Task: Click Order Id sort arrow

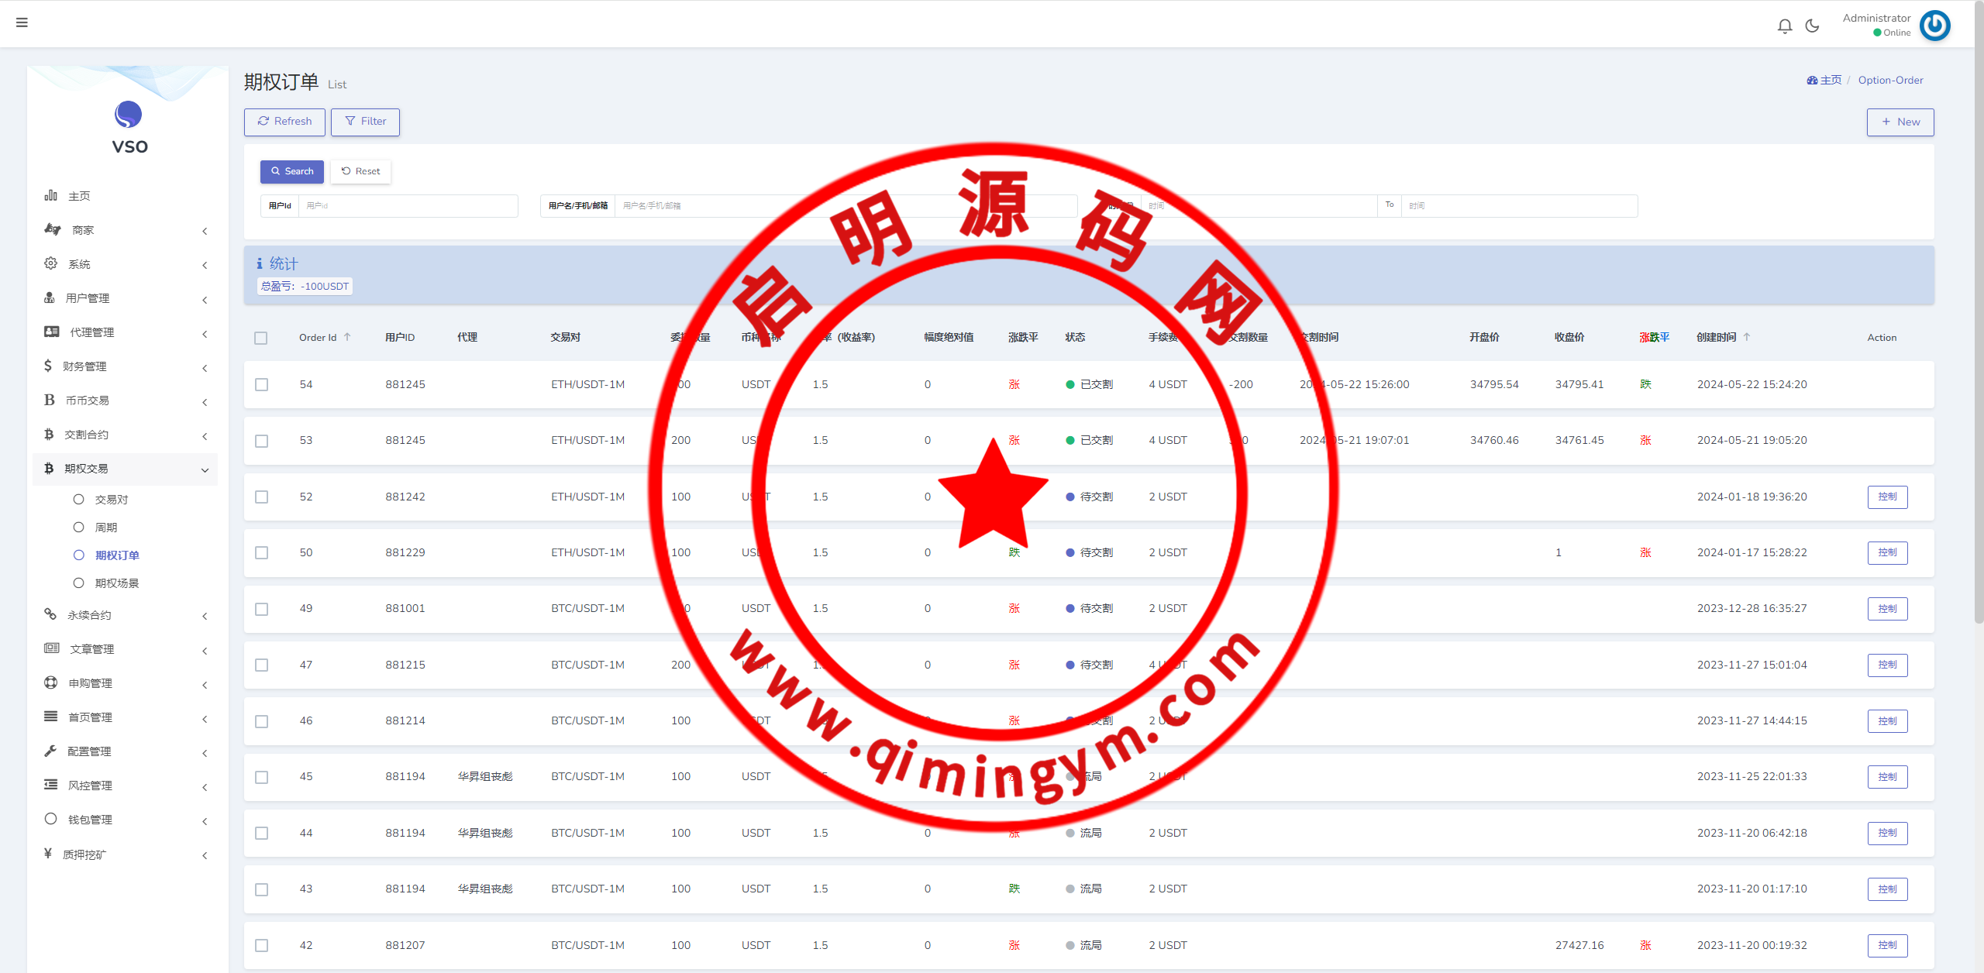Action: [x=347, y=337]
